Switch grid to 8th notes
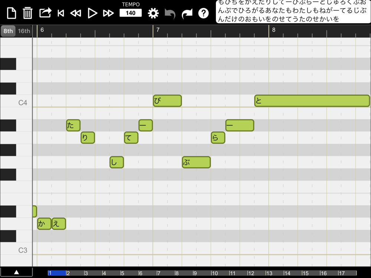This screenshot has height=278, width=371. (x=8, y=31)
